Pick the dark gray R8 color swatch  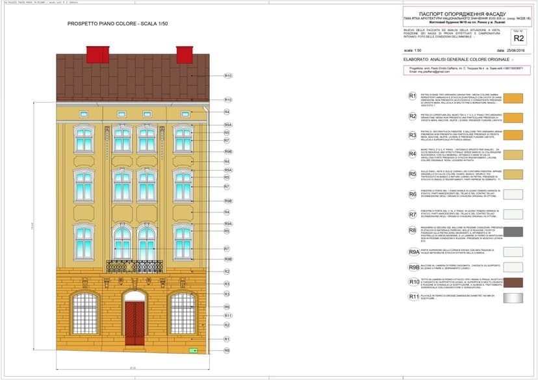click(x=514, y=231)
